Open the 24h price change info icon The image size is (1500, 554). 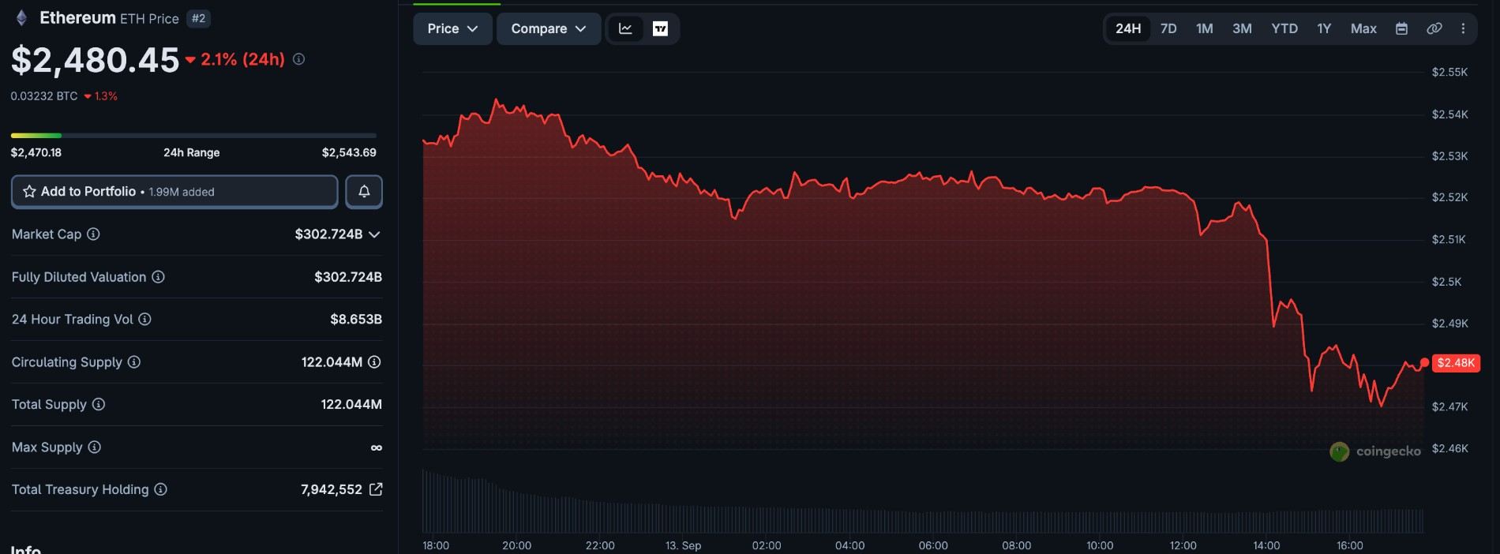298,59
